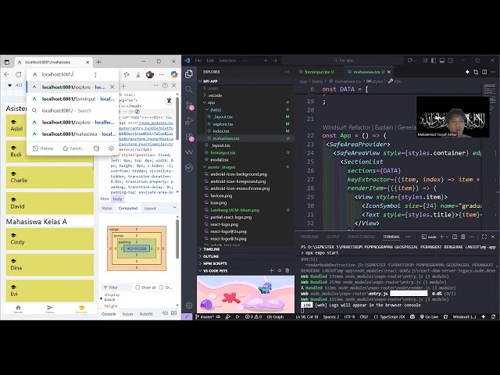Collapse the MY-APP folder root

(x=245, y=81)
